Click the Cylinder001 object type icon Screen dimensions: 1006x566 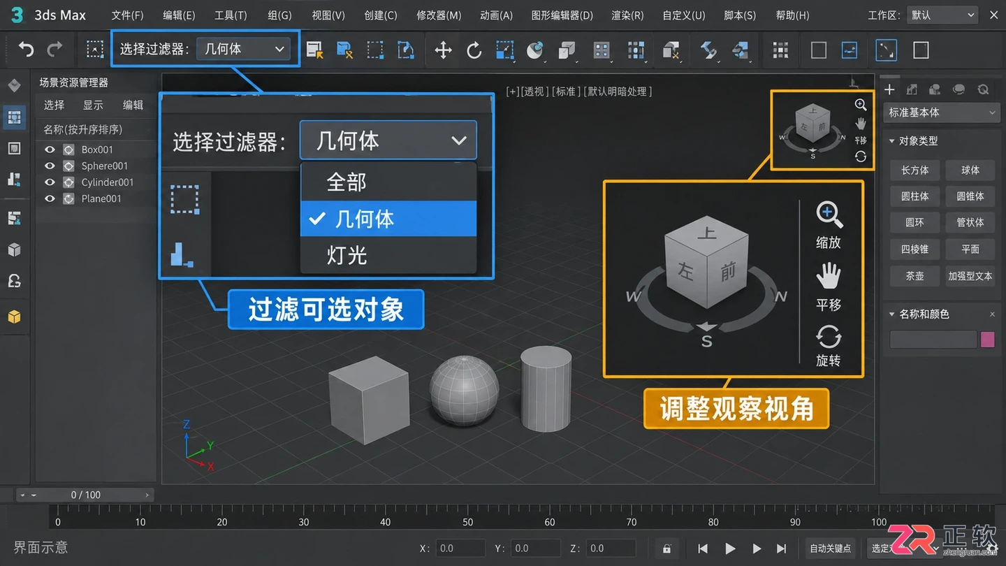(68, 182)
